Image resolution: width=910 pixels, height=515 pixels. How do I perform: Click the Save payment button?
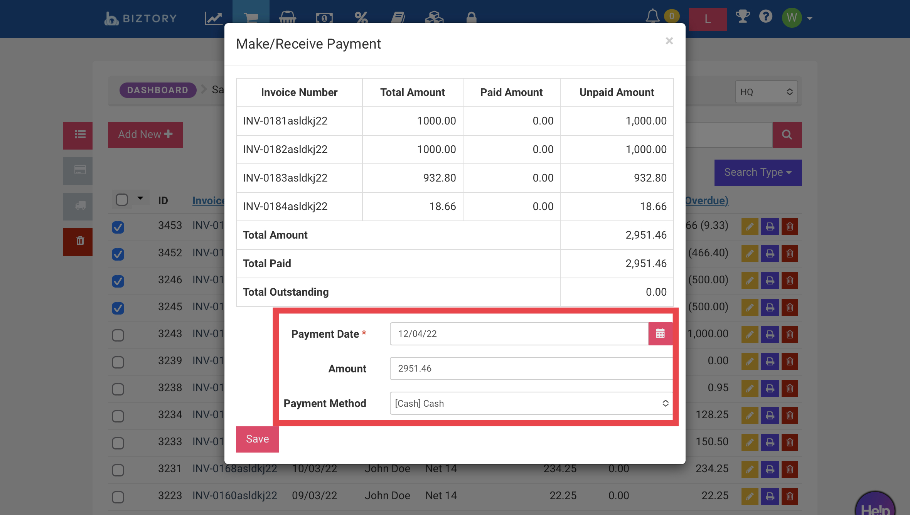click(x=257, y=439)
